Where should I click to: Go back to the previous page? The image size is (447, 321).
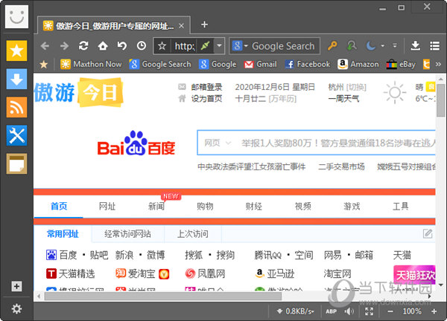[45, 46]
